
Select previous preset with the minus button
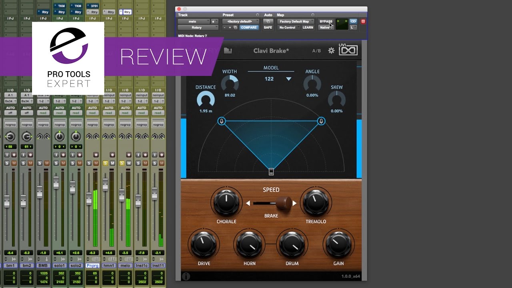click(225, 28)
